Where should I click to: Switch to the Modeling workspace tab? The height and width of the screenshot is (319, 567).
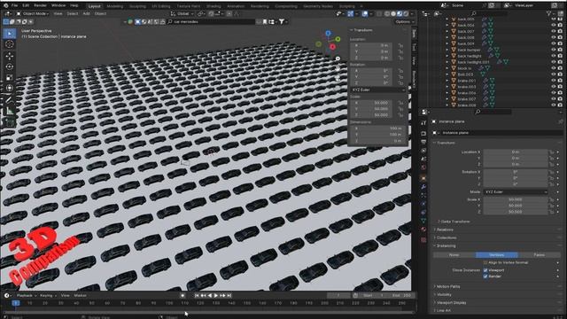[x=114, y=6]
